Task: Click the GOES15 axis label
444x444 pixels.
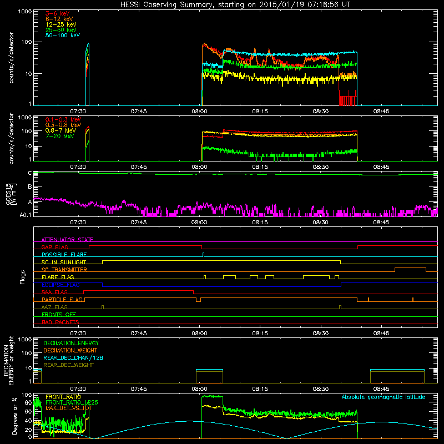Action: point(11,194)
